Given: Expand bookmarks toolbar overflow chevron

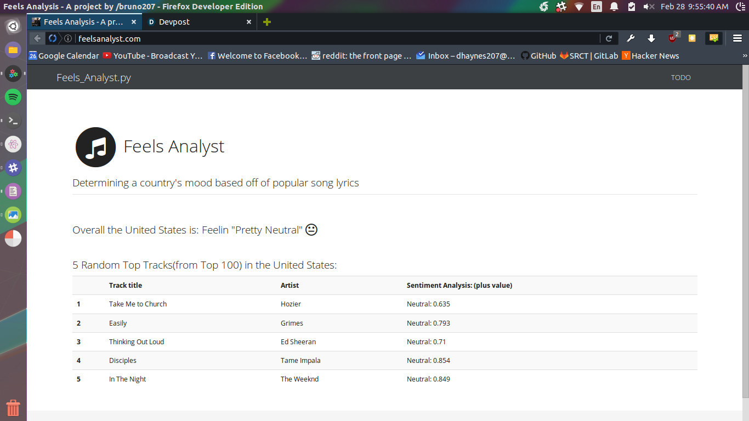Looking at the screenshot, I should pos(745,56).
